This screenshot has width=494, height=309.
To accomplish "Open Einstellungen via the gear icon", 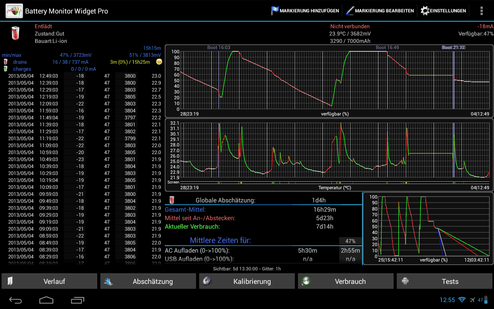I will (425, 11).
